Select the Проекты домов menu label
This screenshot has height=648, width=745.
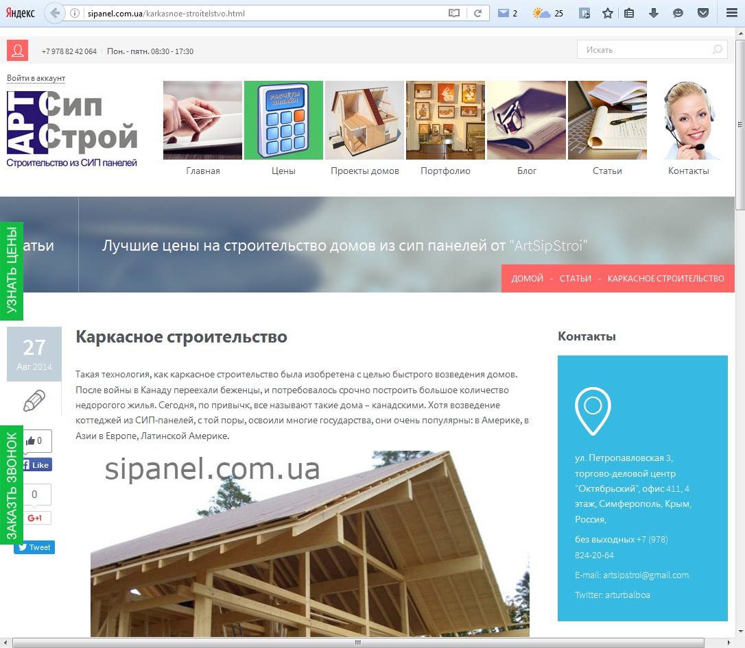(364, 171)
